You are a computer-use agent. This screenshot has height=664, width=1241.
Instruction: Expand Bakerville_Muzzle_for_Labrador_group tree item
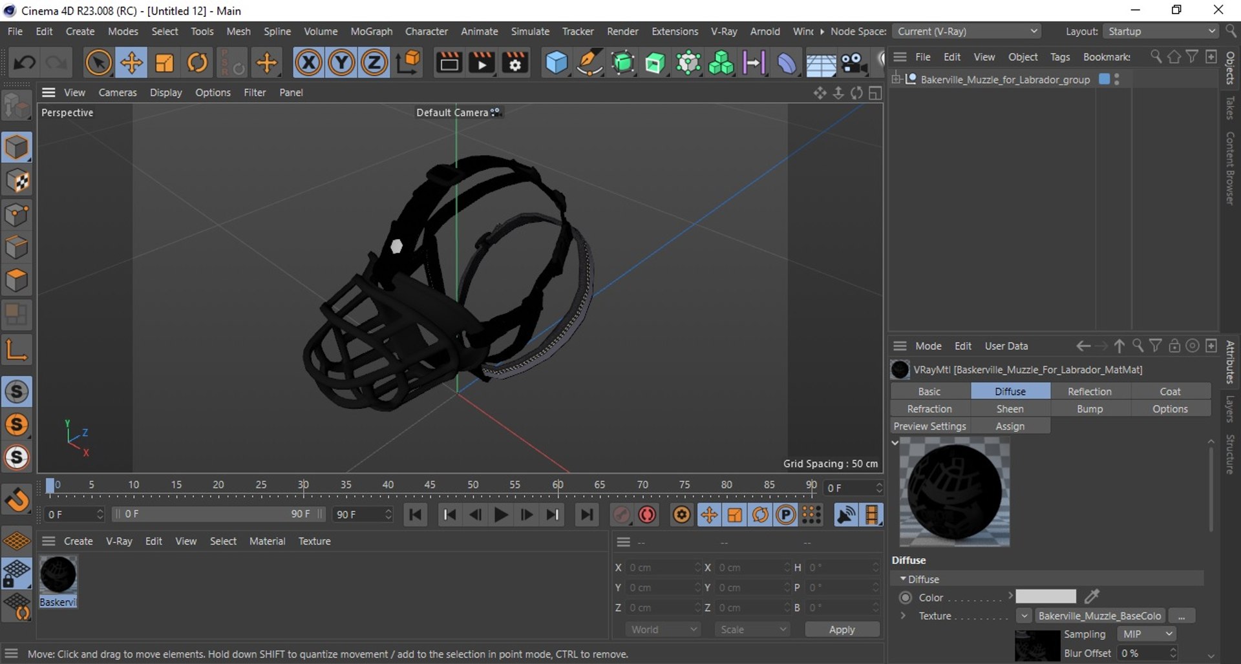tap(896, 79)
